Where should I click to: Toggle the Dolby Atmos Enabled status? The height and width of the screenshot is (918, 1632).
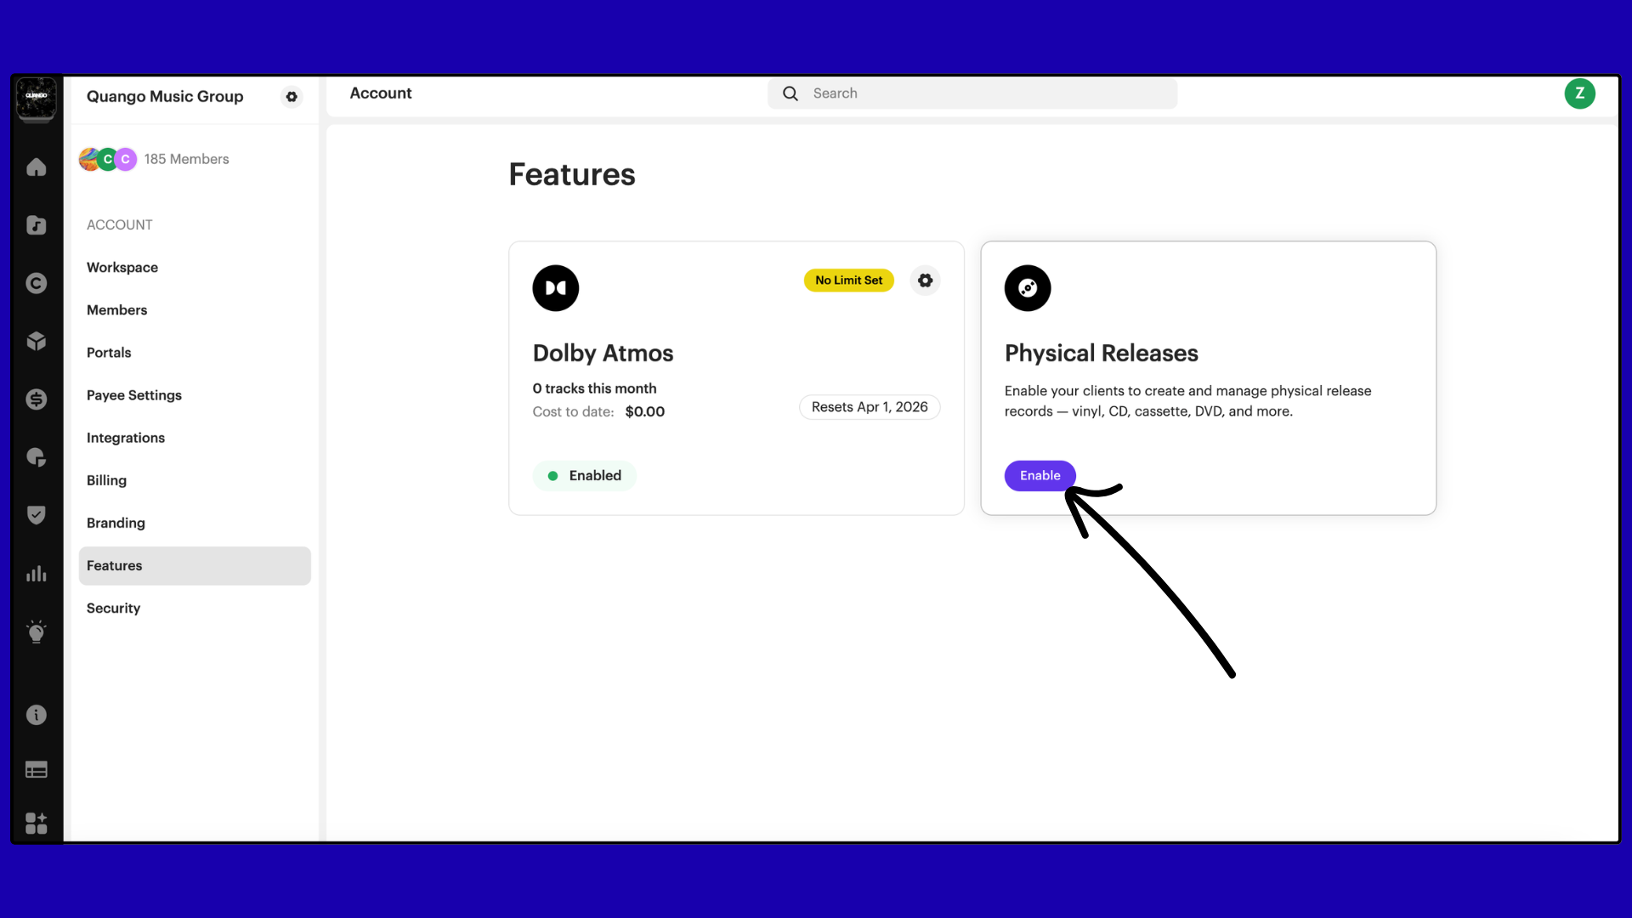coord(585,476)
